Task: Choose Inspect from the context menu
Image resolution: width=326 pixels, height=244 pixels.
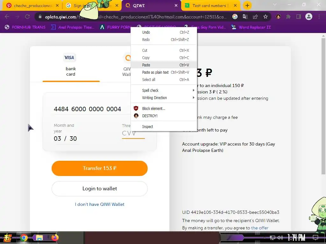Action: click(x=164, y=126)
